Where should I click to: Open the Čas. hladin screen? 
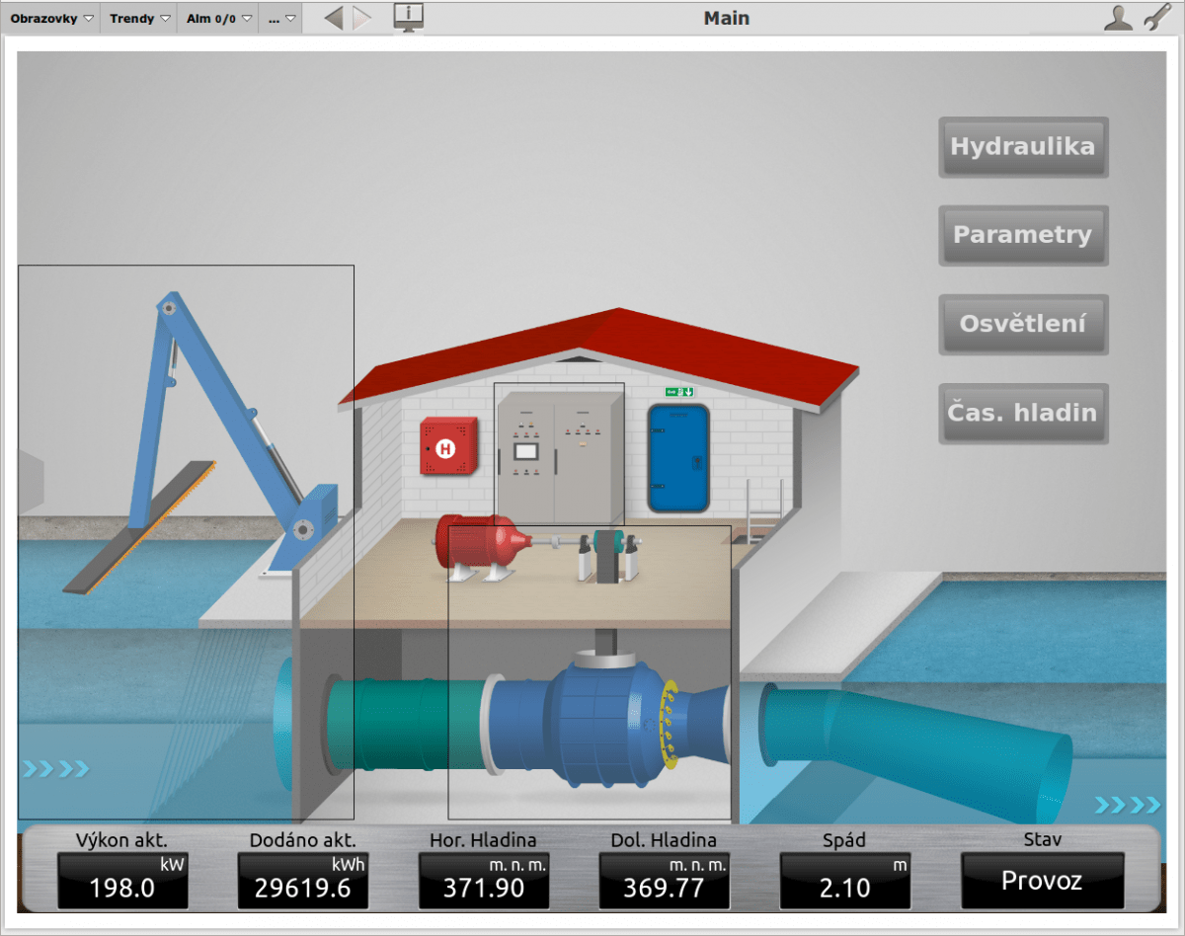tap(1022, 413)
